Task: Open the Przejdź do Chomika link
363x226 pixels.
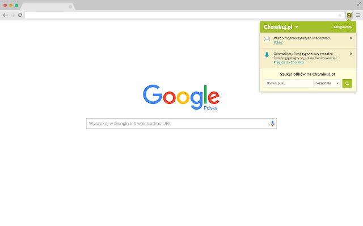Action: [289, 62]
